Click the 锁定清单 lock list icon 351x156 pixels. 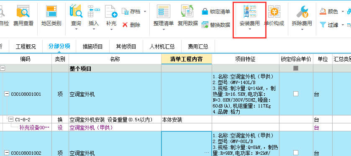point(205,11)
